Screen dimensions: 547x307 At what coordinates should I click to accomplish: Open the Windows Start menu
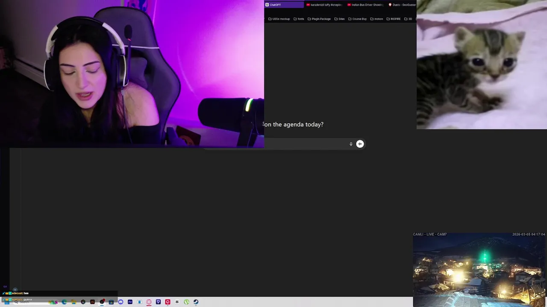point(6,302)
